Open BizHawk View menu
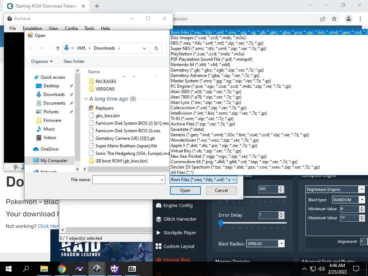This screenshot has width=368, height=276. 53,28
